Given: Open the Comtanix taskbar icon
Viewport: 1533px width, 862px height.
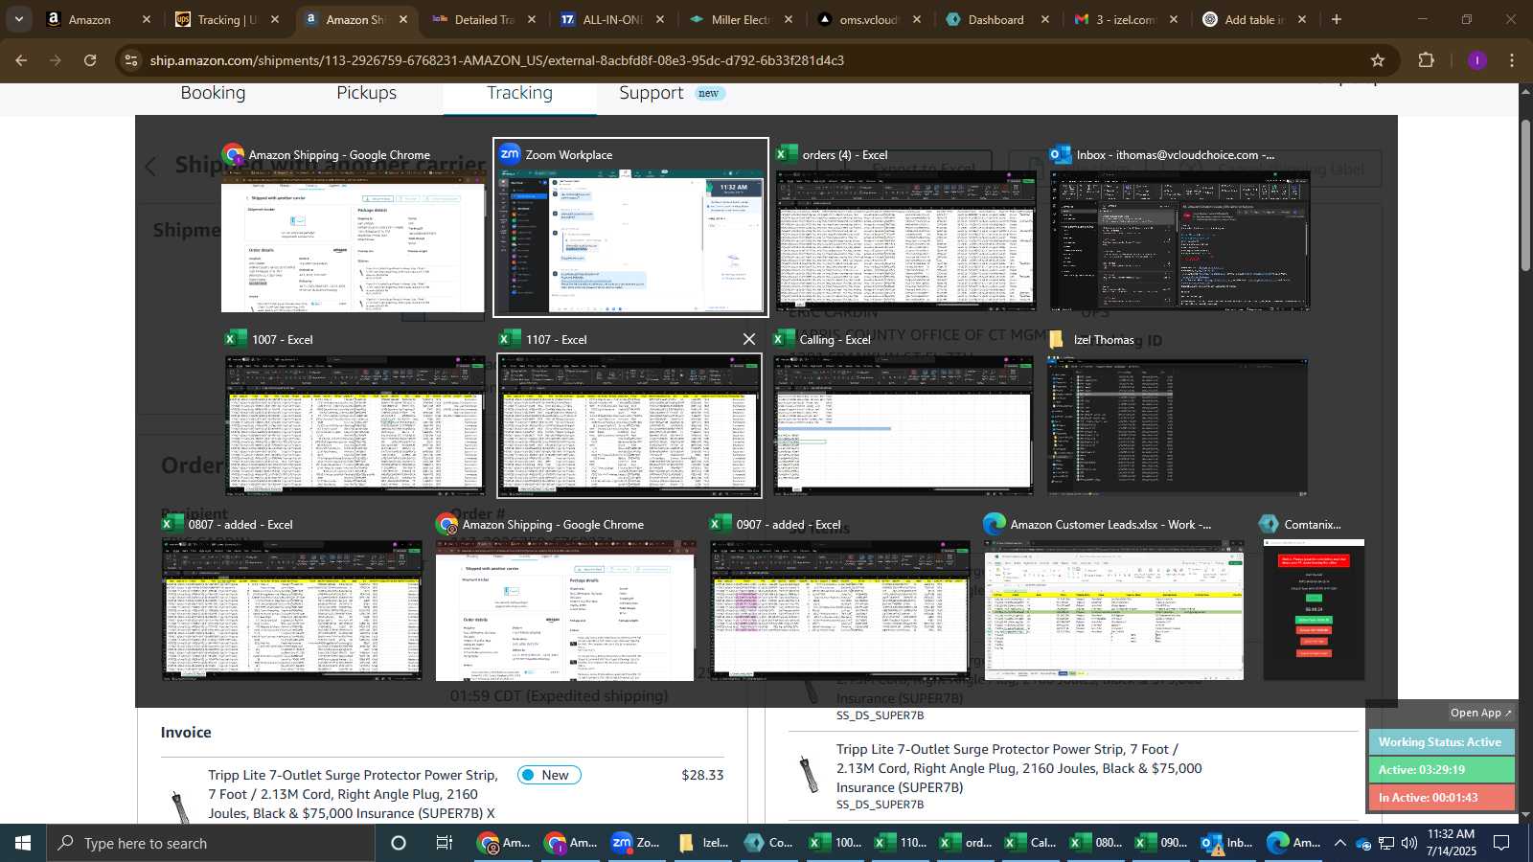Looking at the screenshot, I should [x=768, y=843].
